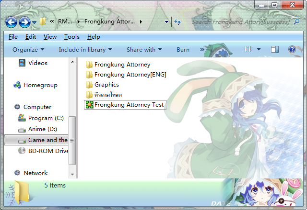Click the Game and the drive icon
The height and width of the screenshot is (210, 307).
tap(22, 141)
